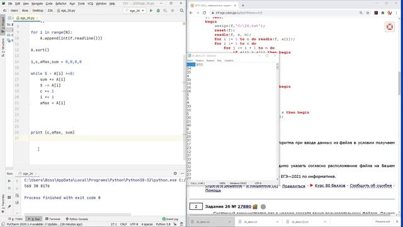This screenshot has width=403, height=227.
Task: Open Chrome extensions puzzle icon
Action: point(383,13)
